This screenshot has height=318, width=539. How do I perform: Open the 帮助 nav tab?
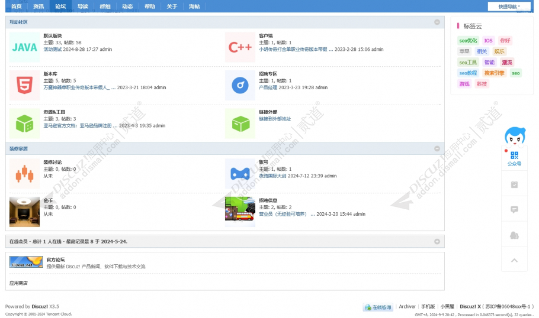coord(149,6)
